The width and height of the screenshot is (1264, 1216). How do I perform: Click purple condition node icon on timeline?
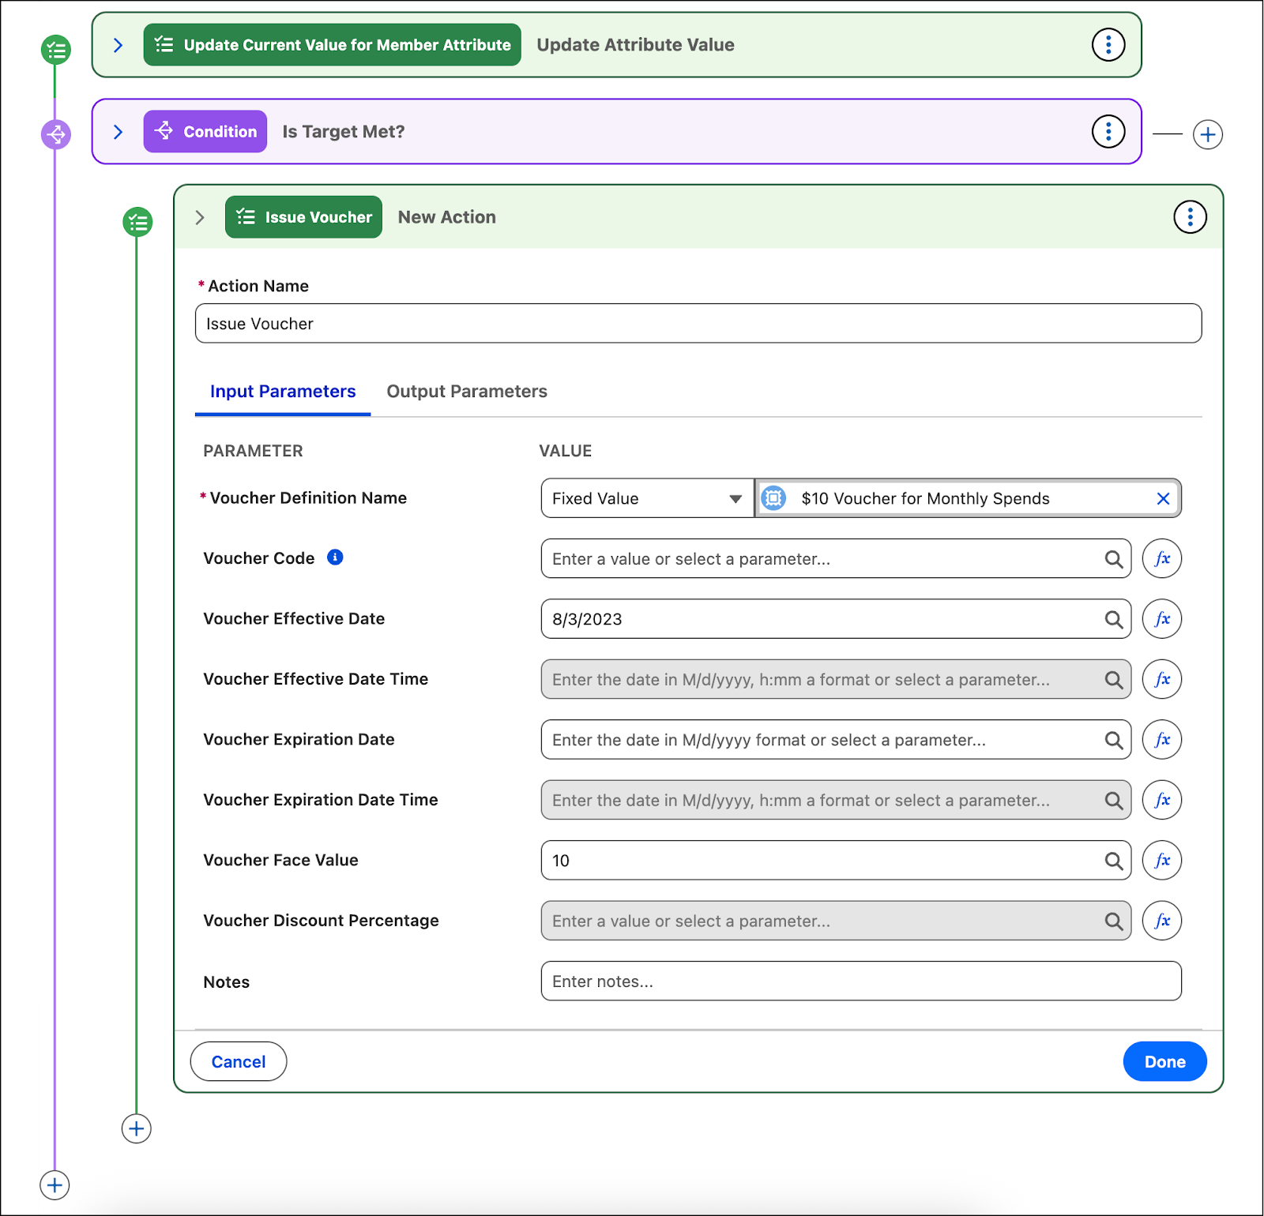55,134
